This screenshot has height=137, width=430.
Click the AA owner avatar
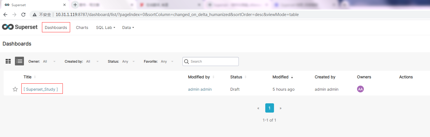coord(360,89)
